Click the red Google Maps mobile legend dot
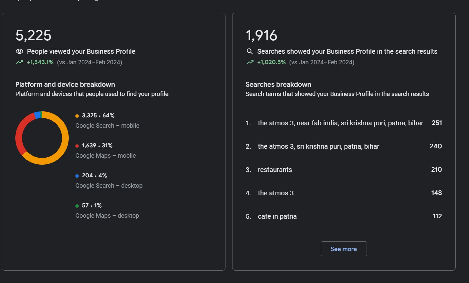Viewport: 469px width, 283px height. coord(77,146)
